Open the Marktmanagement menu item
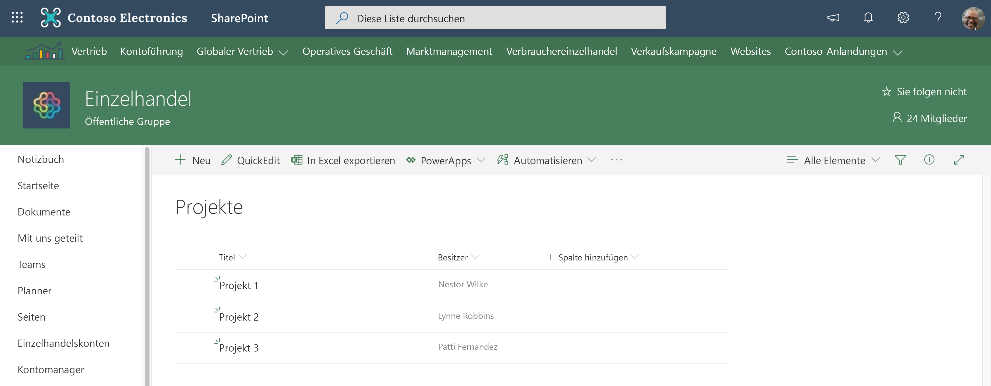 click(x=449, y=51)
